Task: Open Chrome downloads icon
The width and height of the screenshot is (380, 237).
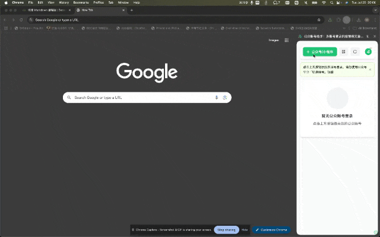Action: [359, 20]
